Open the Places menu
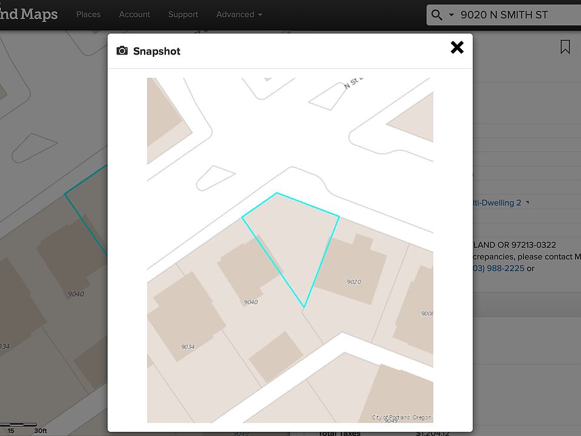Image resolution: width=581 pixels, height=436 pixels. coord(88,15)
